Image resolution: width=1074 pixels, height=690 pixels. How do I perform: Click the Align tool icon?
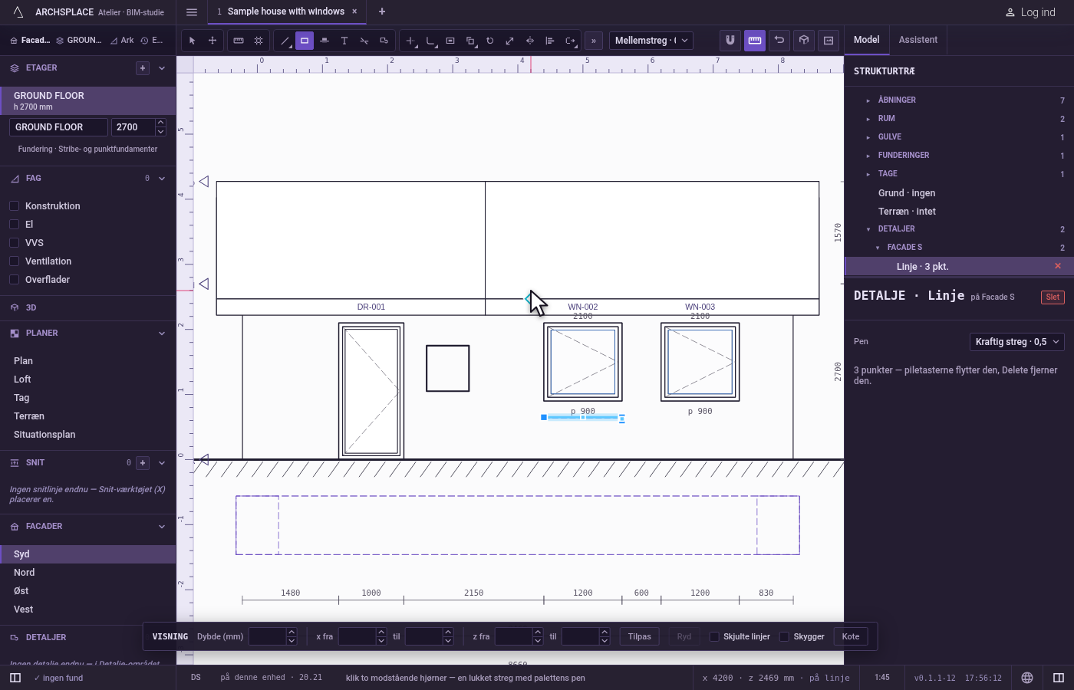click(550, 41)
